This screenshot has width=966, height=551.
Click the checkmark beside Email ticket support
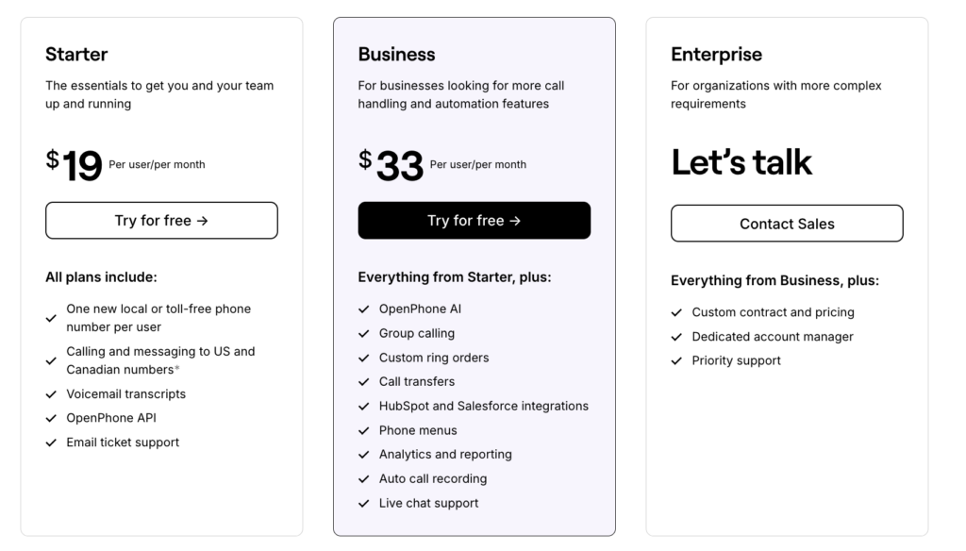51,442
